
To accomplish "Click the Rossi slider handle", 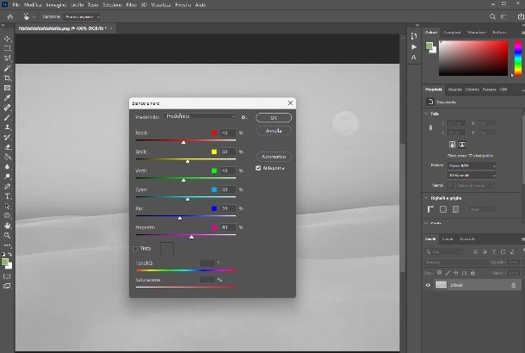I will click(x=183, y=142).
